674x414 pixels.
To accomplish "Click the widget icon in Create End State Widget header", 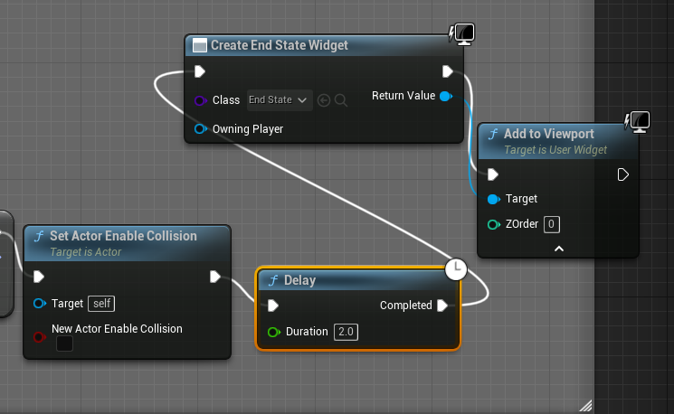I will (199, 45).
